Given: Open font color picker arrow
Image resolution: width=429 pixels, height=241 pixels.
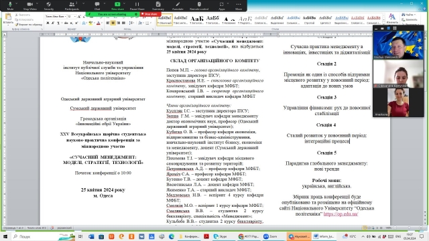Looking at the screenshot, I should pos(102,23).
